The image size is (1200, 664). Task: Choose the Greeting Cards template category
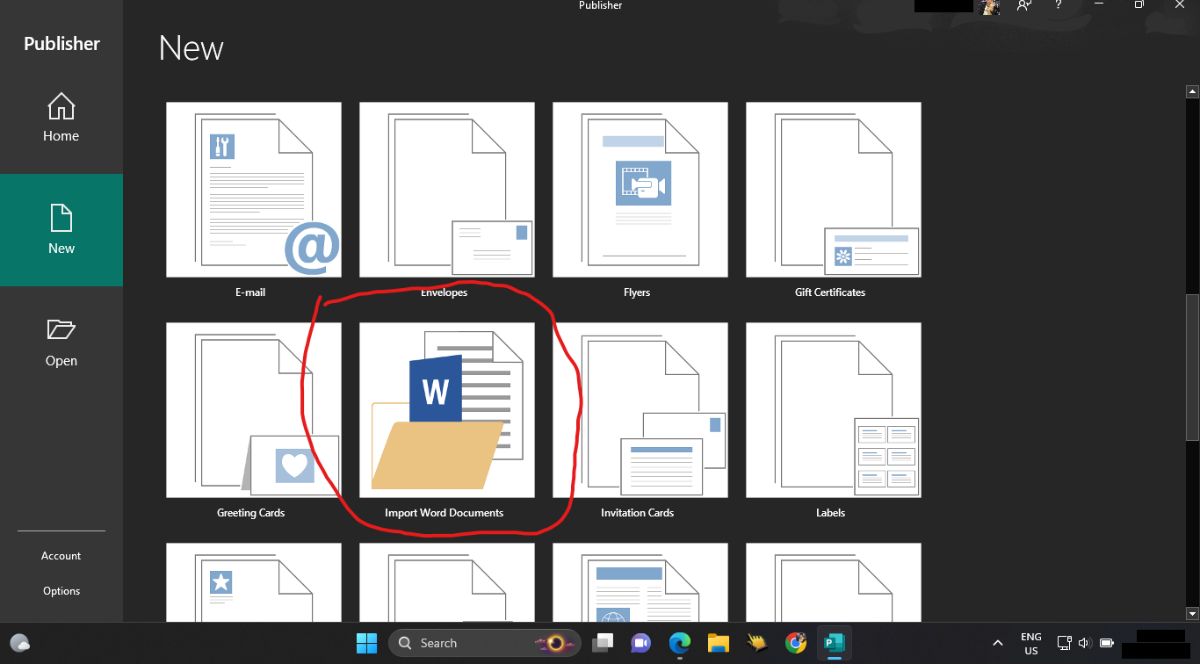tap(254, 421)
